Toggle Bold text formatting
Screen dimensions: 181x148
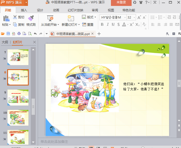click(102, 24)
